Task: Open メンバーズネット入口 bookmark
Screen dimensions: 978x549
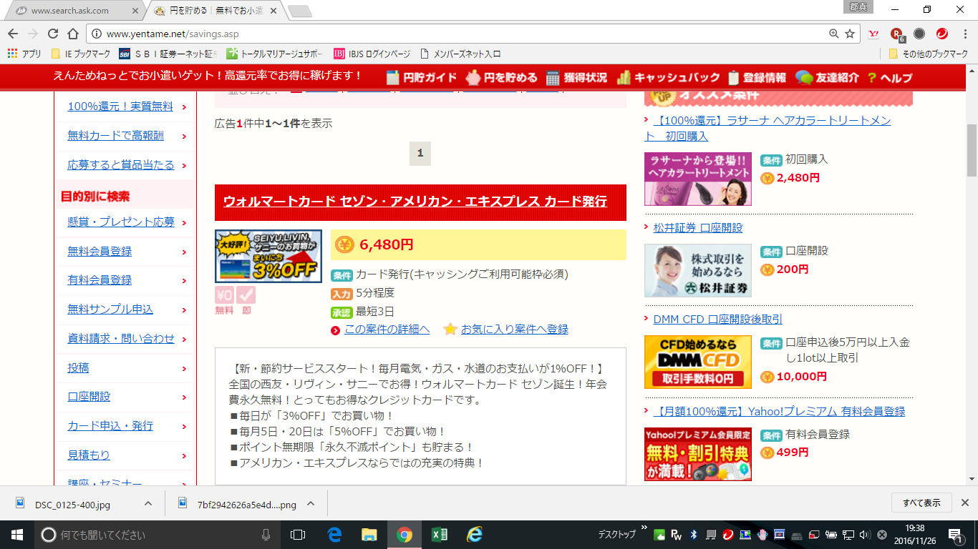Action: [x=460, y=54]
